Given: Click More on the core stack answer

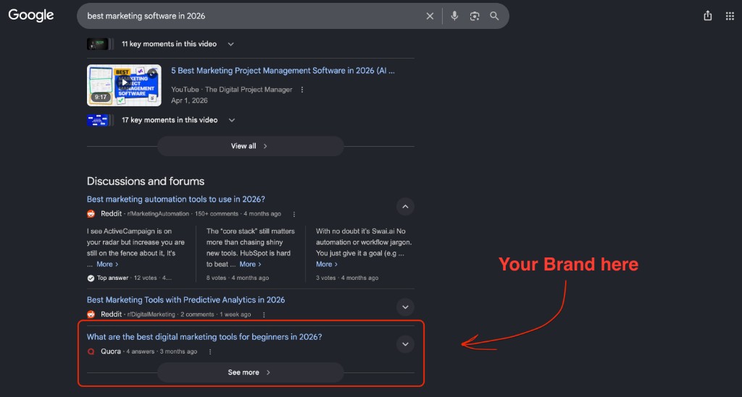Looking at the screenshot, I should [x=250, y=265].
